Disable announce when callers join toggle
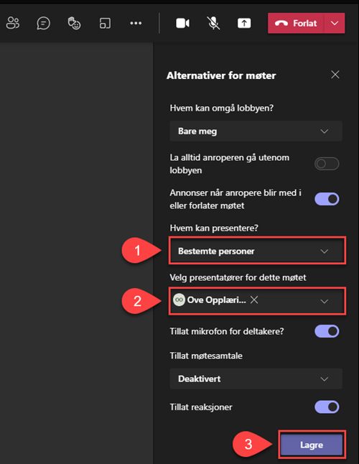This screenshot has width=359, height=464. pyautogui.click(x=327, y=199)
